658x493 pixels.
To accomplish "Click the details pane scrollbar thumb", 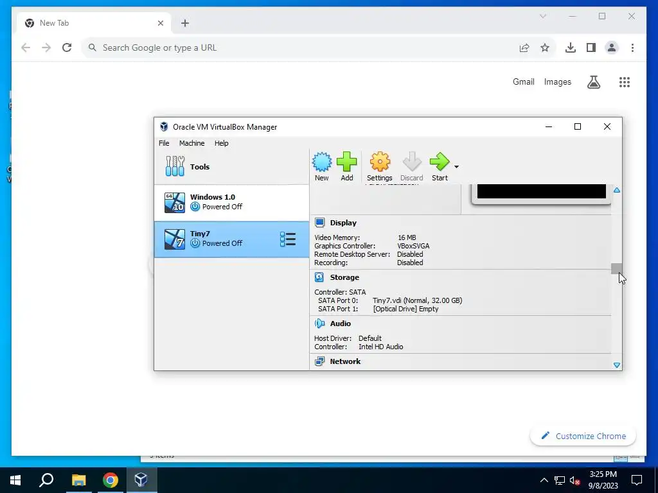I will pos(617,268).
